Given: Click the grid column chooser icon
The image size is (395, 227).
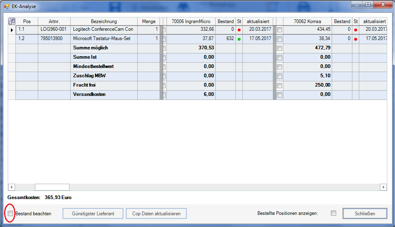Looking at the screenshot, I should pos(12,21).
